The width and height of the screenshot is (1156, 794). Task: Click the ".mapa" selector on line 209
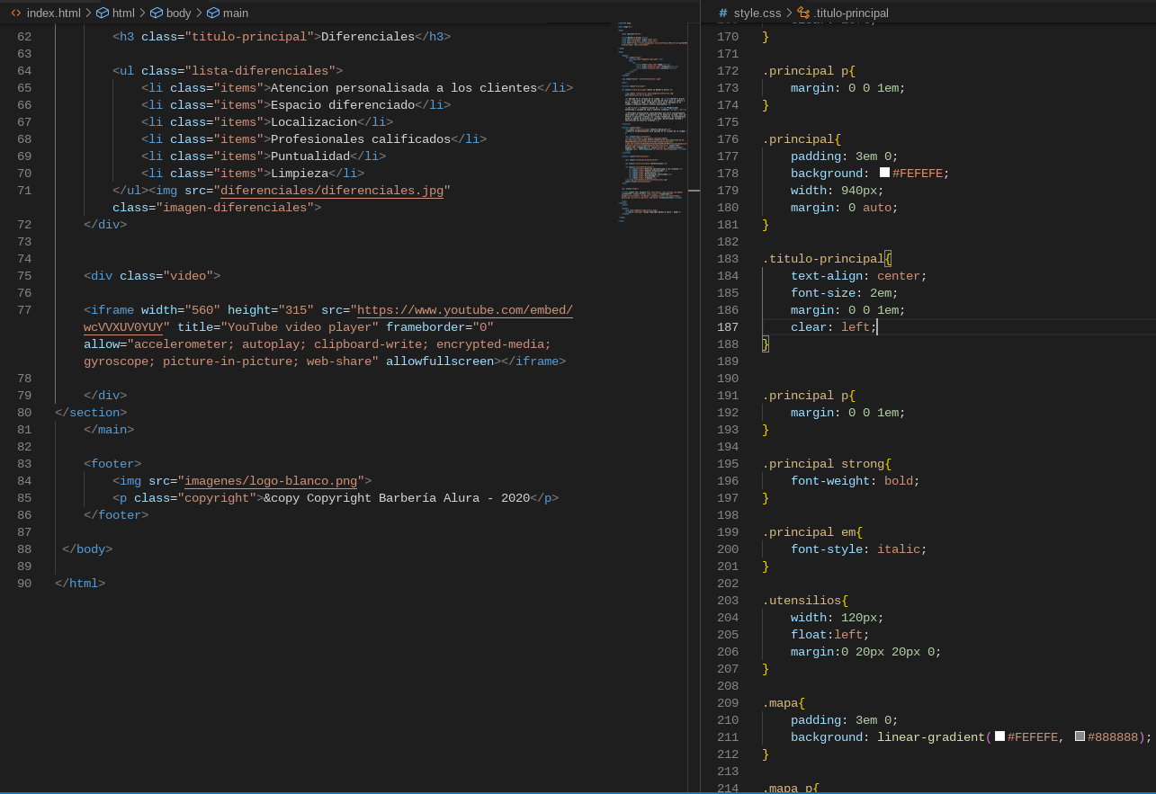(x=780, y=703)
